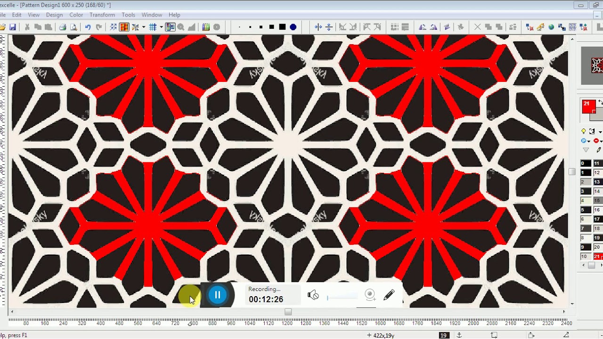Open the File-adjacent Edit menu
The height and width of the screenshot is (339, 603).
[x=17, y=15]
